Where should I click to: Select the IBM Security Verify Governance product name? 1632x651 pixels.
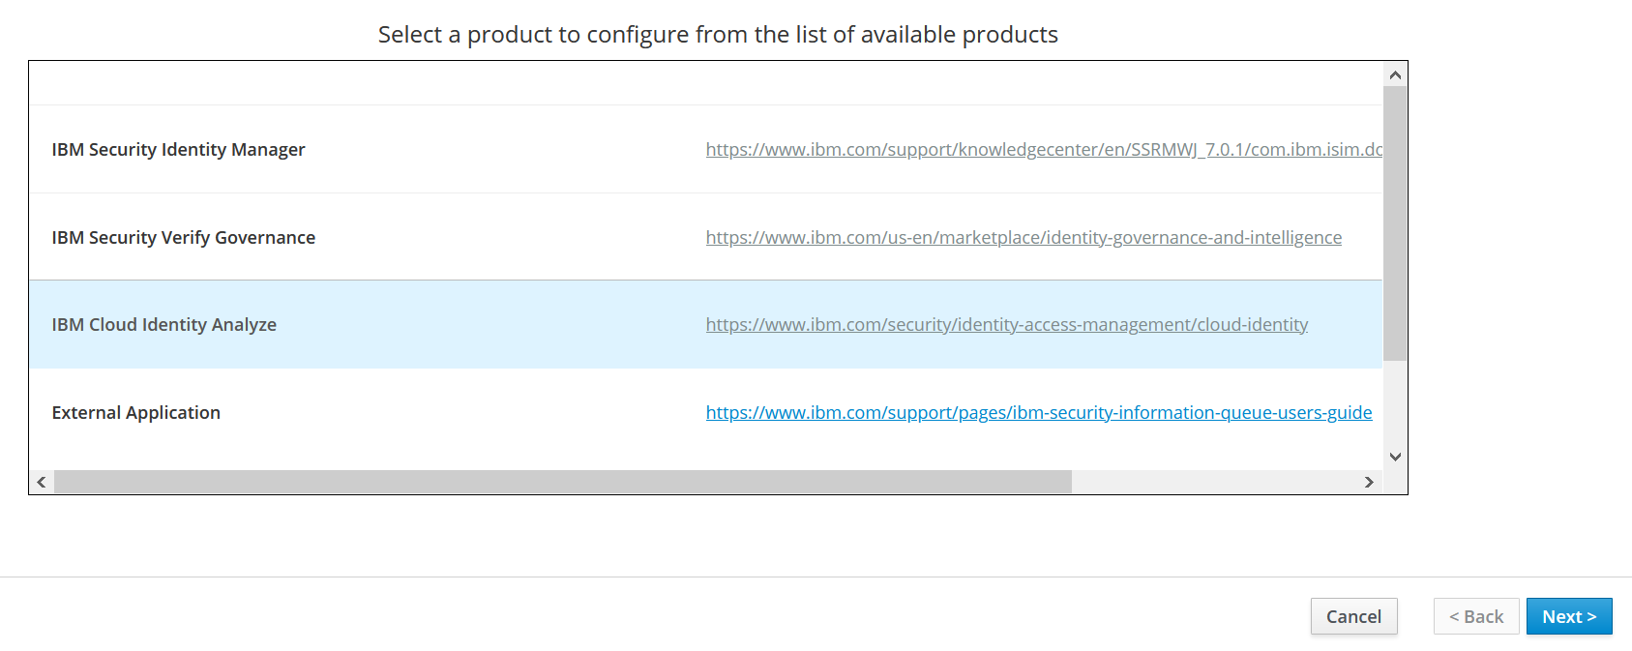pyautogui.click(x=184, y=238)
